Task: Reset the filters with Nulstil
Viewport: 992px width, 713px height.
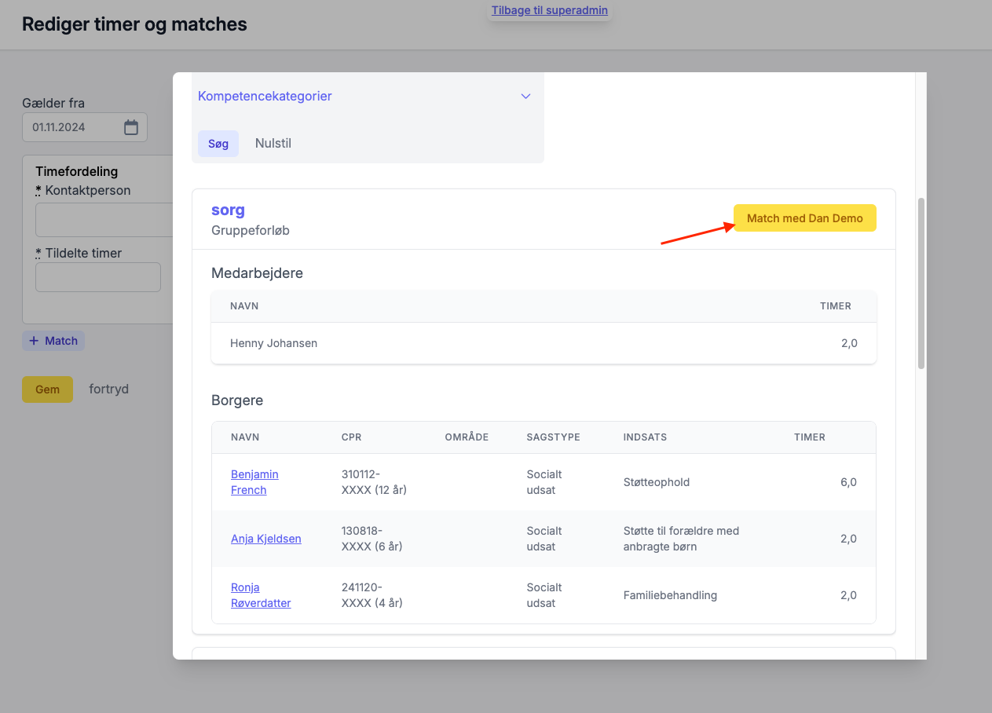Action: click(x=273, y=144)
